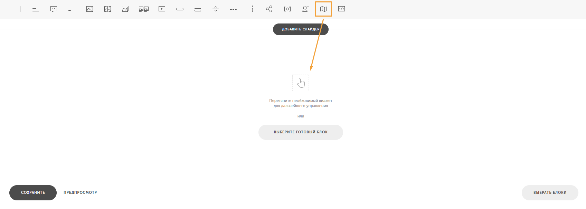Pick the dashed divider line widget

click(234, 9)
